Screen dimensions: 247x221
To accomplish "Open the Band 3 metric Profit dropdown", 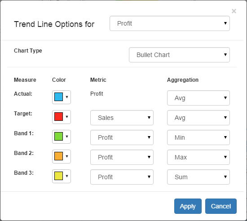I will [122, 177].
